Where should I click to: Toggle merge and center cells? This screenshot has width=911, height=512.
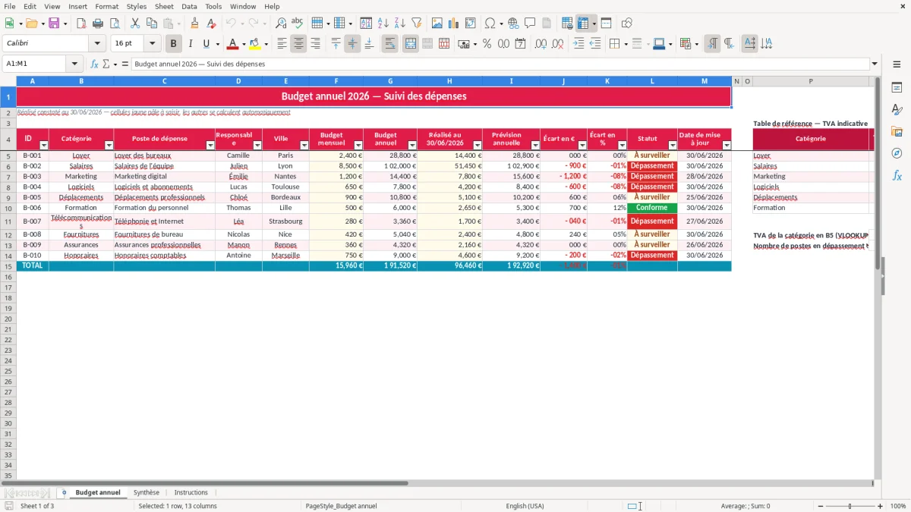coord(411,44)
